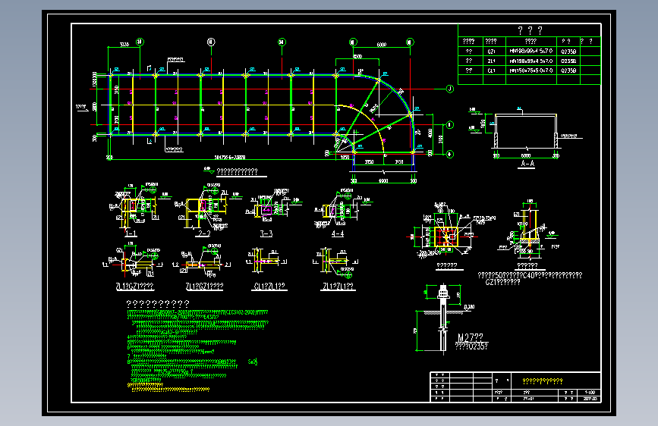658x426 pixels.
Task: Click the member table title heading
Action: point(530,30)
